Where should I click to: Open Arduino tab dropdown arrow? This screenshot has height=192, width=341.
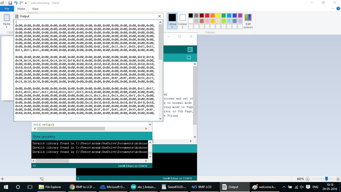pyautogui.click(x=189, y=58)
